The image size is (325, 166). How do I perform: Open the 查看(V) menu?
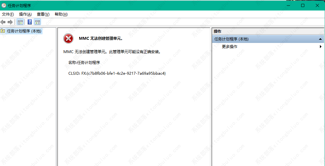point(43,14)
